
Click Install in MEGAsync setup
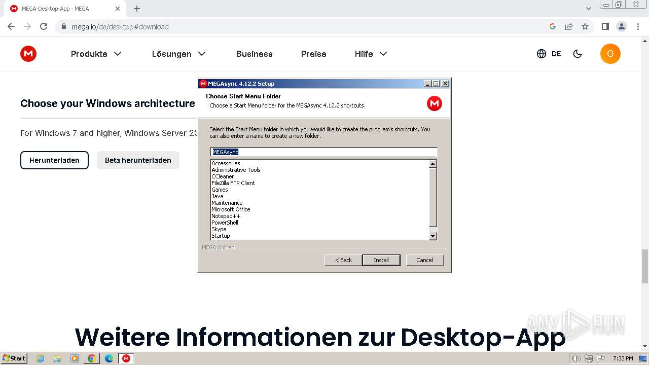coord(381,260)
